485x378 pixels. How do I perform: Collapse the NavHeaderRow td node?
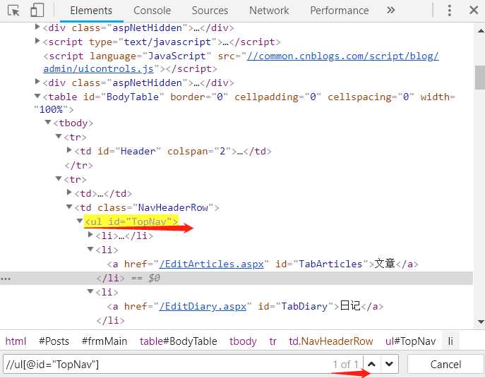coord(69,207)
